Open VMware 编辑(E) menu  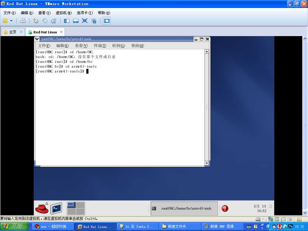pos(27,13)
